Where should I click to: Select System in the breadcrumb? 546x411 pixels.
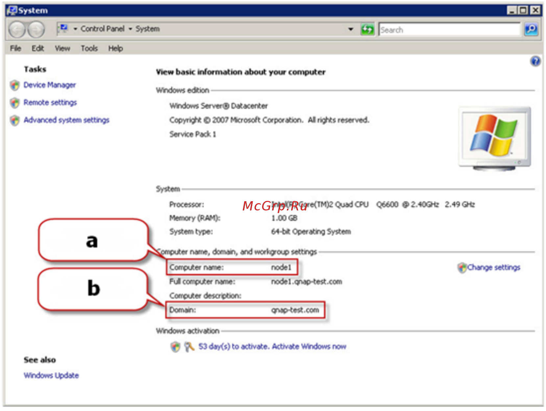click(148, 29)
